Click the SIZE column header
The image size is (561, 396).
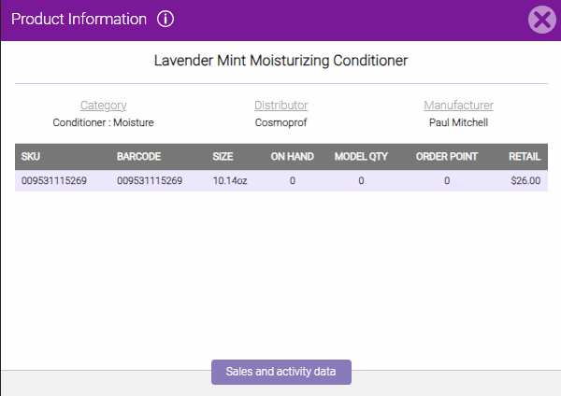click(x=223, y=157)
